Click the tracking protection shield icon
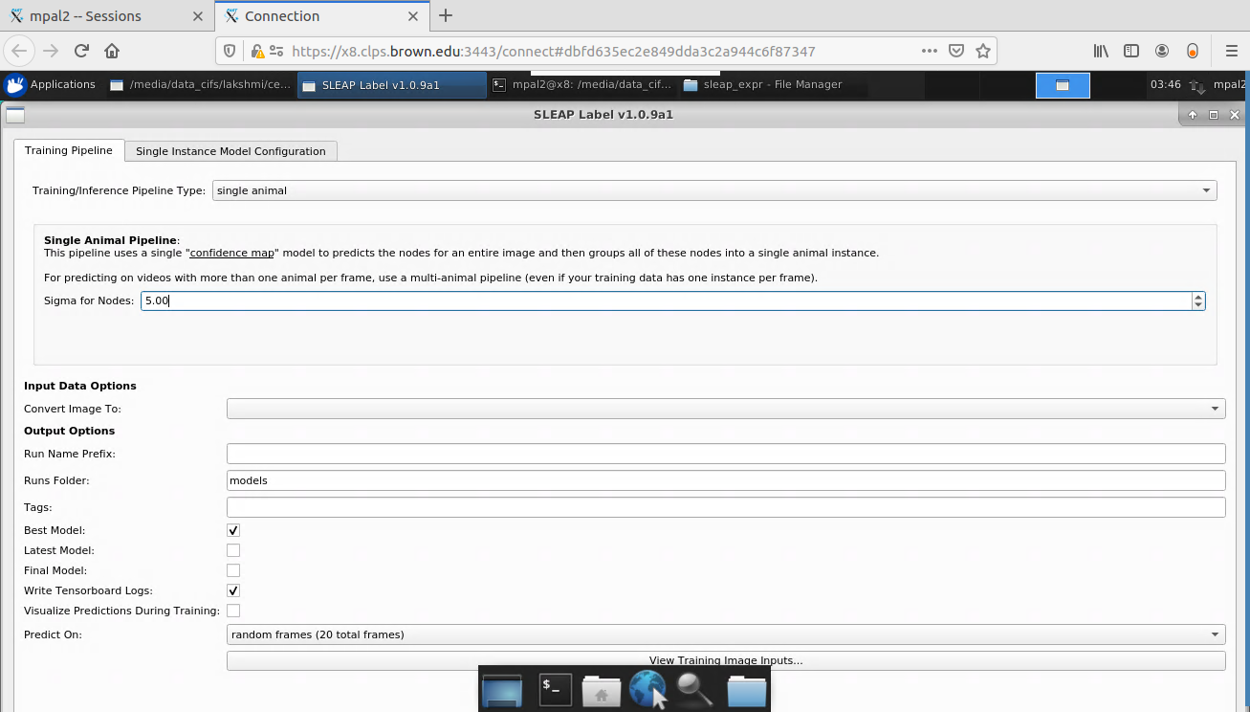 [229, 51]
